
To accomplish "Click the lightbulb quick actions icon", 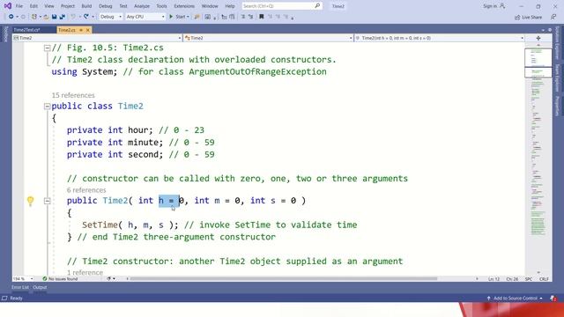I will (x=31, y=201).
